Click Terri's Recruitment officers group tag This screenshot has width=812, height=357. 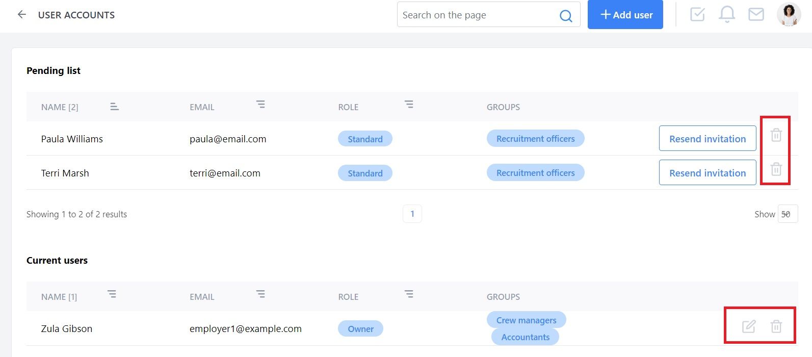coord(535,173)
